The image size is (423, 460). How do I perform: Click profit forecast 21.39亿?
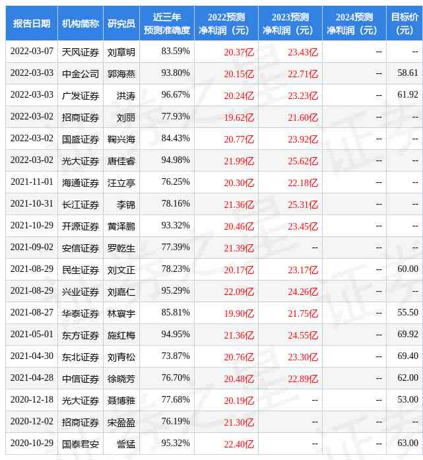click(239, 248)
